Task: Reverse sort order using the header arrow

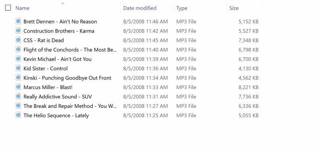Action: [63, 3]
